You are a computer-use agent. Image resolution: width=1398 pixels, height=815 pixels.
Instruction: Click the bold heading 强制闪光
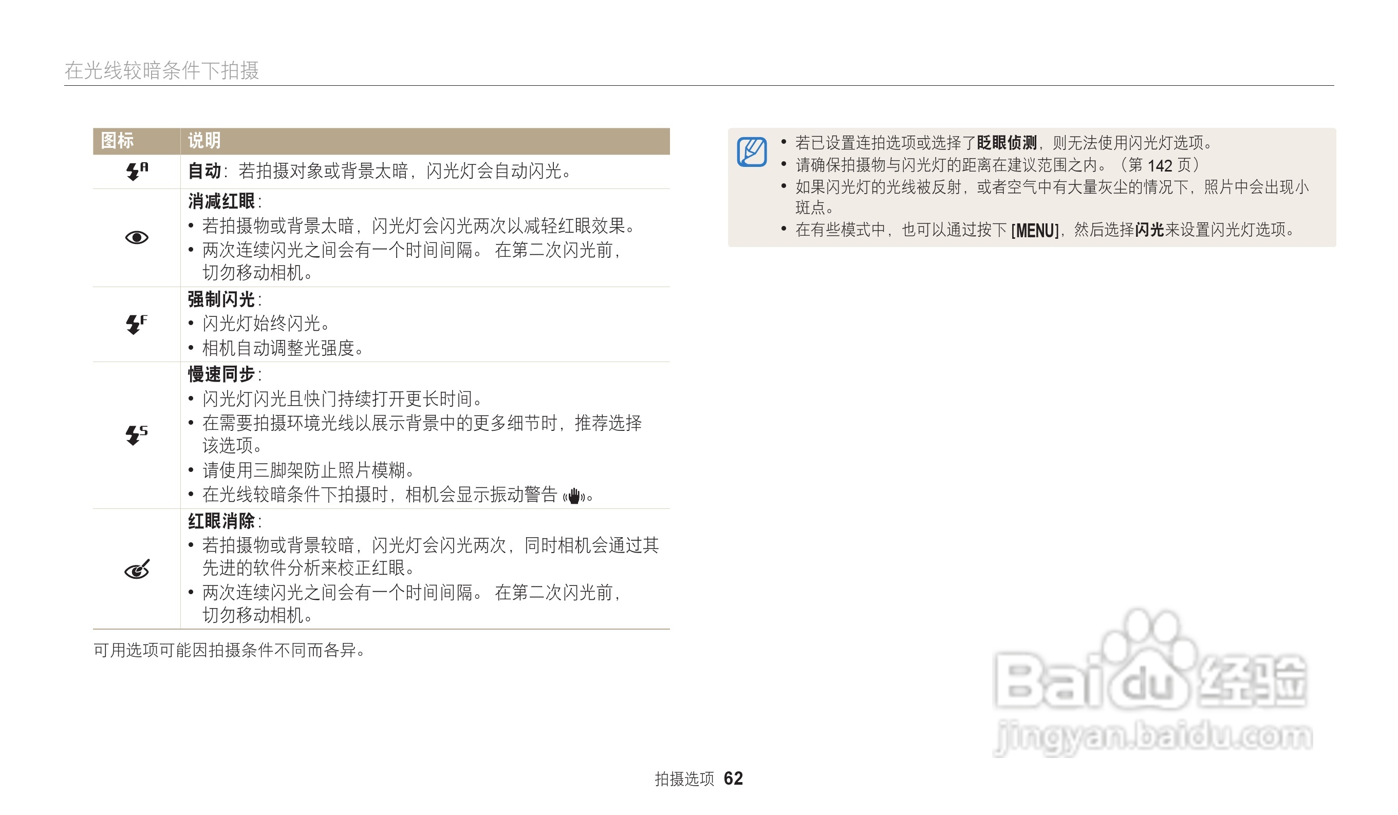pos(221,299)
